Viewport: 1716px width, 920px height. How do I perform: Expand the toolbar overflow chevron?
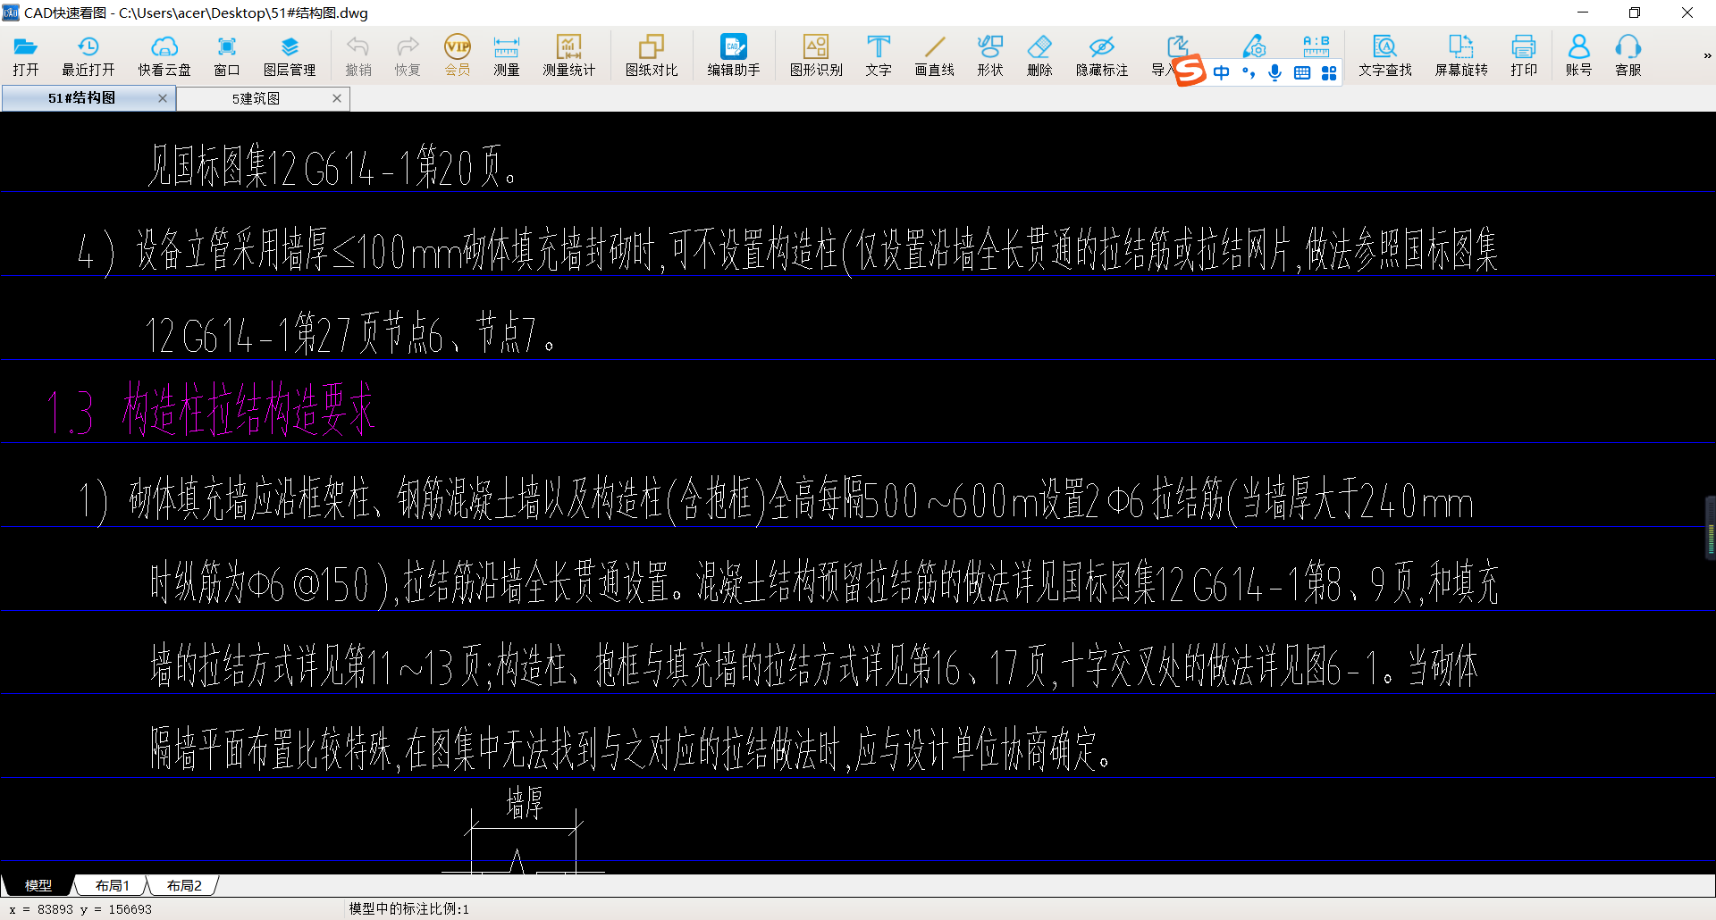[1707, 56]
